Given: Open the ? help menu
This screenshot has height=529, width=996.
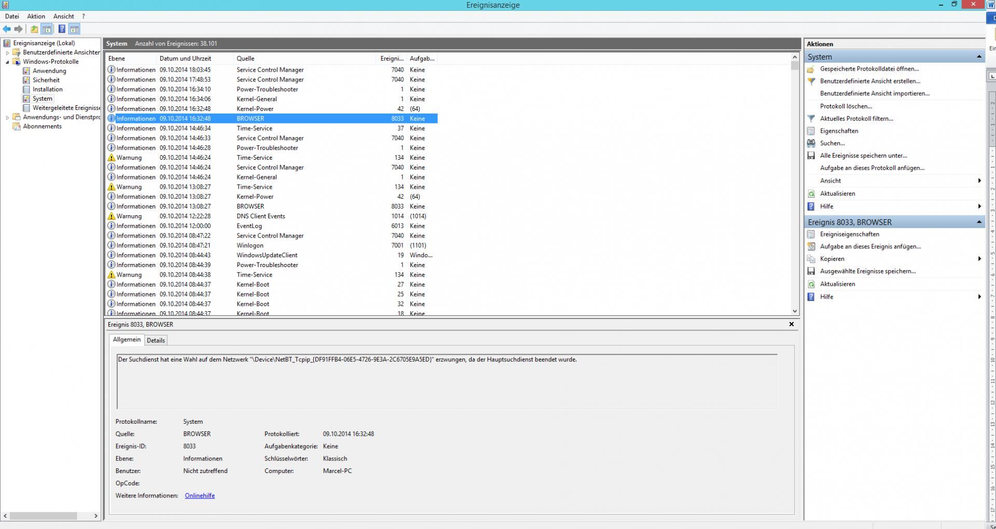Looking at the screenshot, I should tap(84, 17).
